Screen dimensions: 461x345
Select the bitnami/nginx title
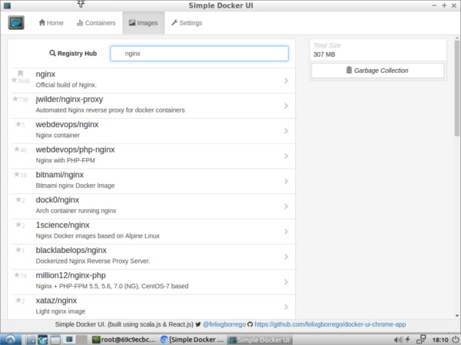coord(60,175)
